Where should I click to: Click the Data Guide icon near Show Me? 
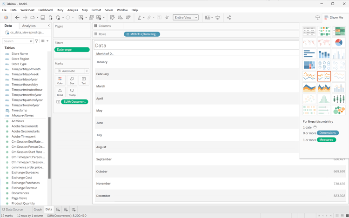318,18
